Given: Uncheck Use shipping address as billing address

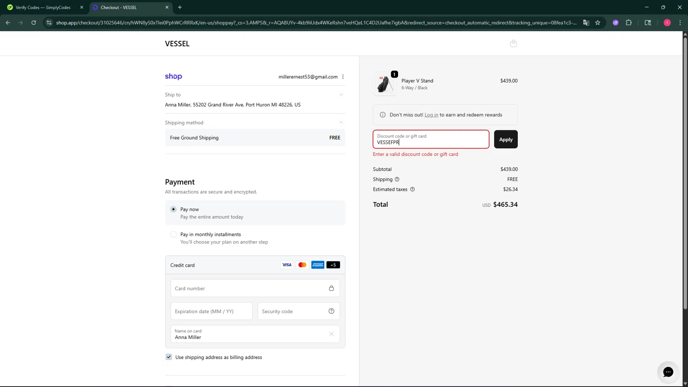Looking at the screenshot, I should 169,357.
